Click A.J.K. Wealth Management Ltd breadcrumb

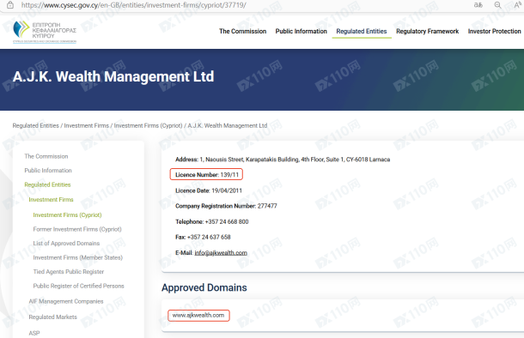click(x=228, y=125)
